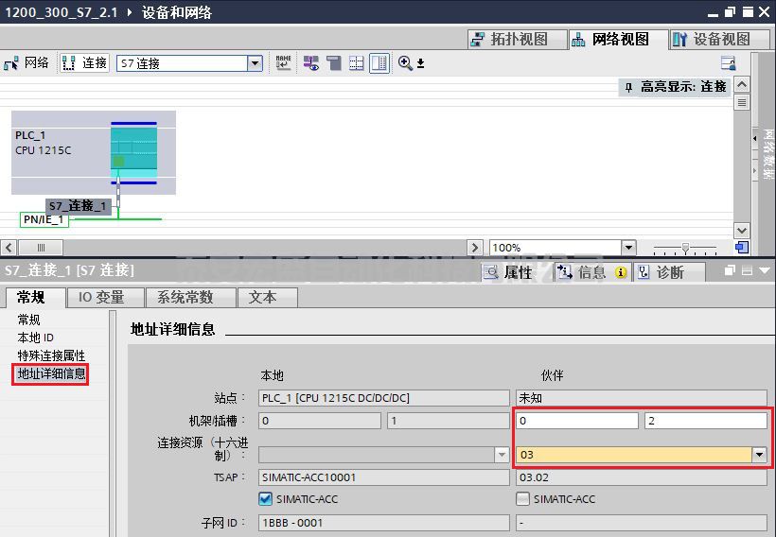The image size is (776, 537).
Task: Click the show address labels NAME icon
Action: point(283,63)
